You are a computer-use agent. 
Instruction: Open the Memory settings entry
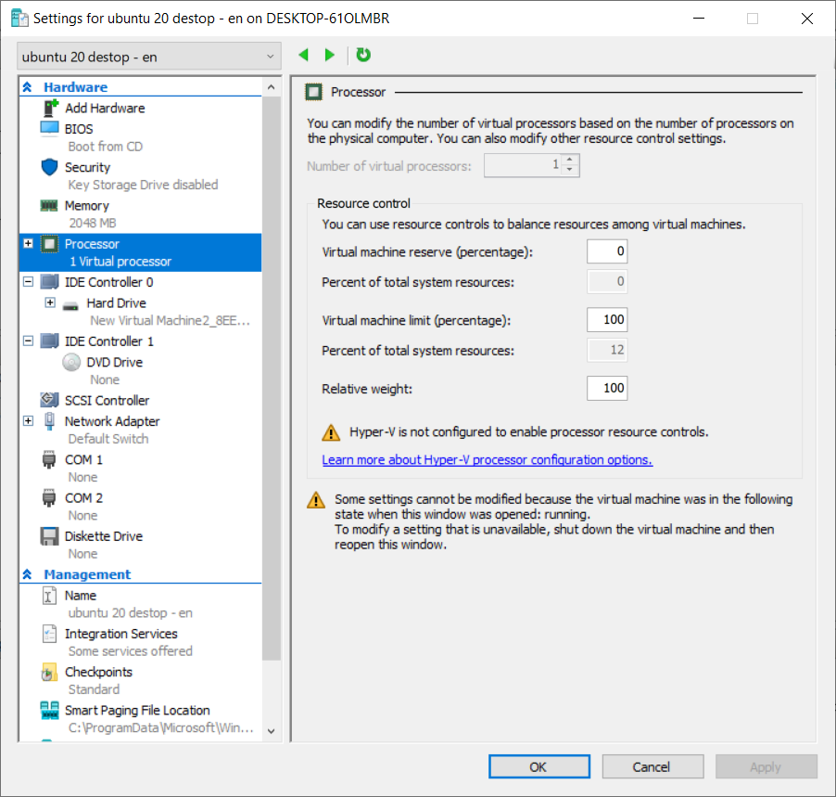[x=87, y=206]
